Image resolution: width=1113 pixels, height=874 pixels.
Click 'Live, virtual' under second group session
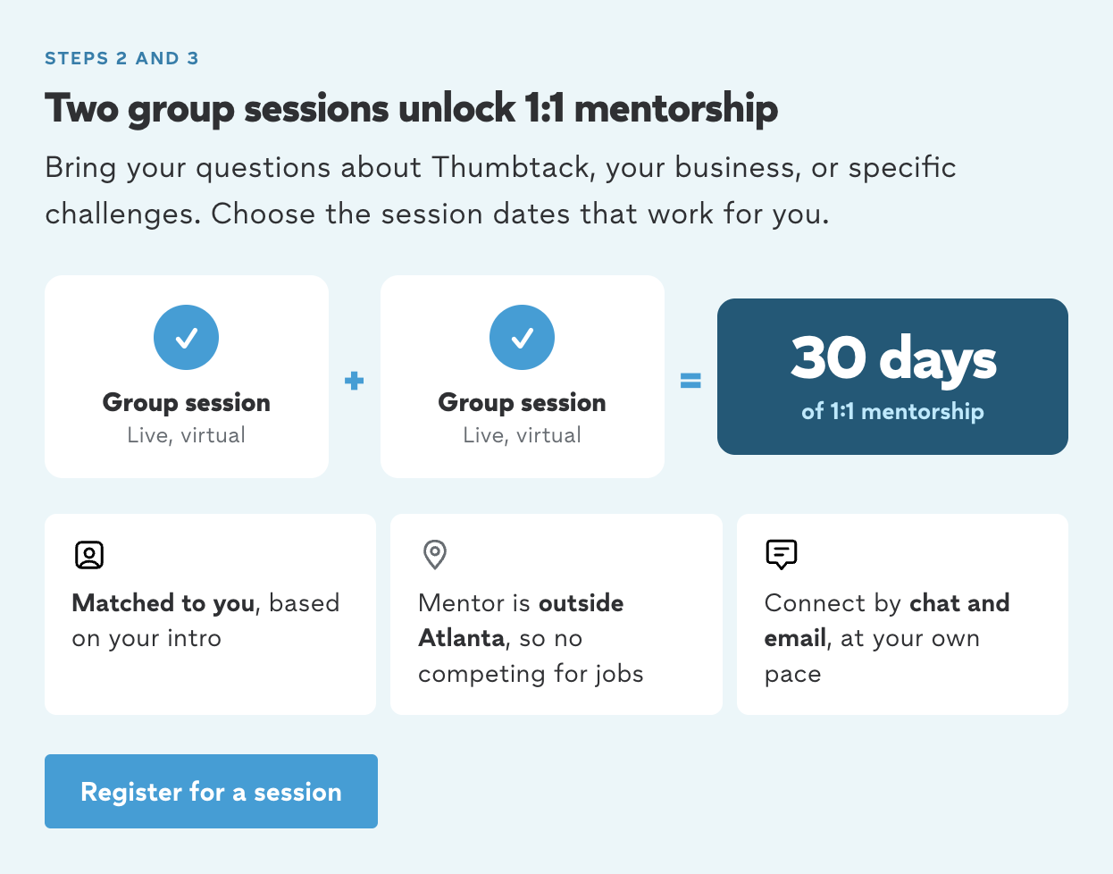coord(522,435)
